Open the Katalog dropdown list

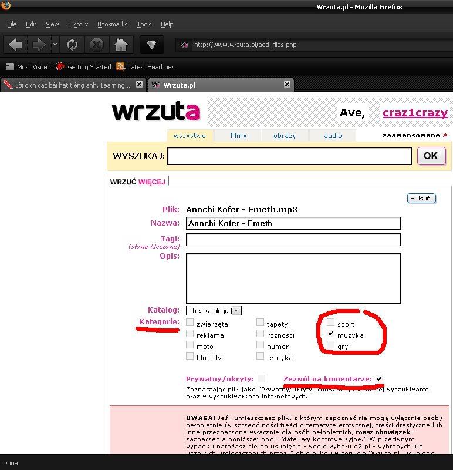214,310
